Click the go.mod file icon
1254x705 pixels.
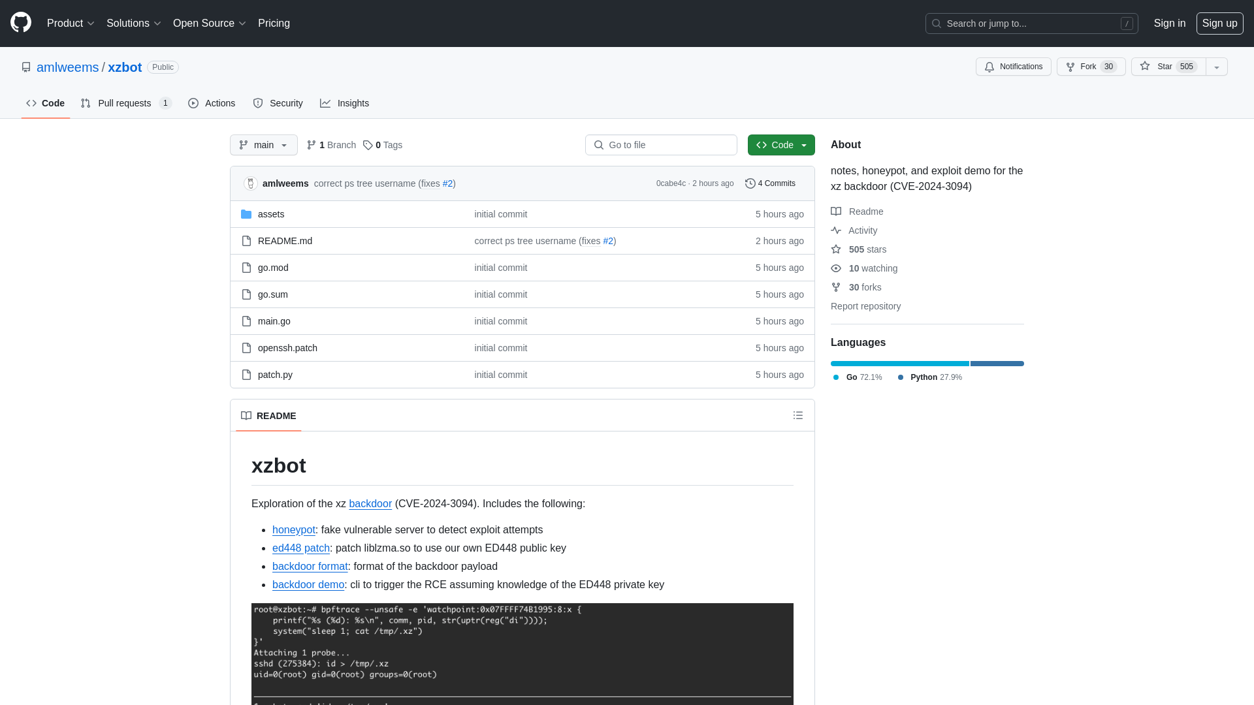(x=246, y=268)
